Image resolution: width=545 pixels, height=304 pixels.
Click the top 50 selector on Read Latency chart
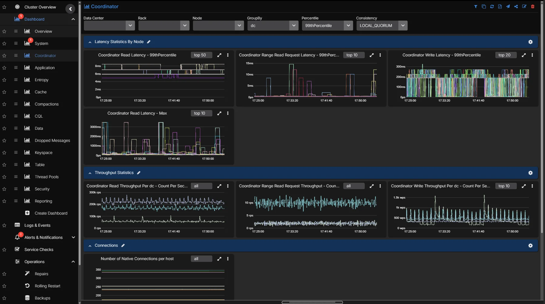tap(201, 55)
